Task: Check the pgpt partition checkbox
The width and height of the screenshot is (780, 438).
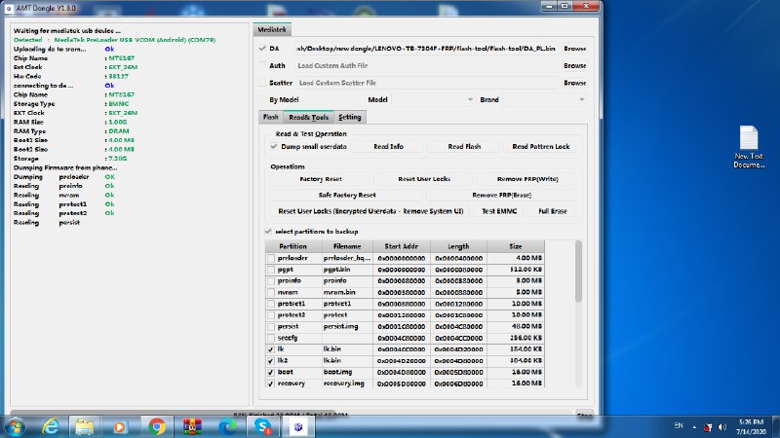Action: (271, 270)
